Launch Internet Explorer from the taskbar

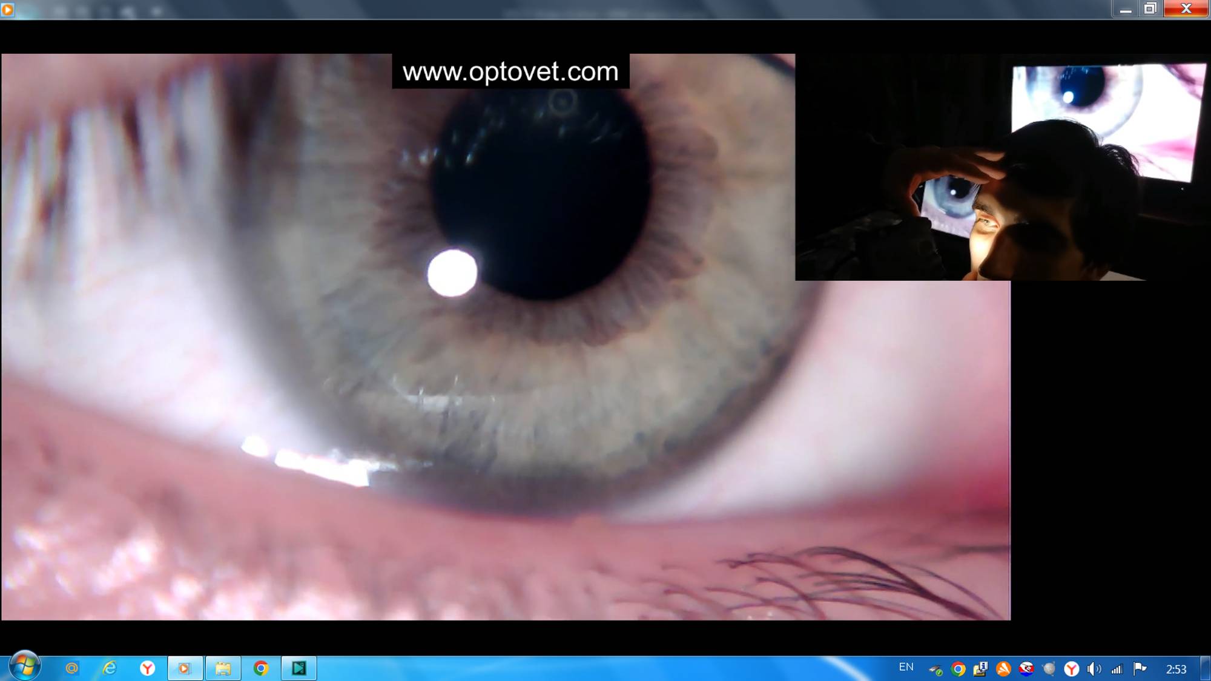tap(110, 668)
